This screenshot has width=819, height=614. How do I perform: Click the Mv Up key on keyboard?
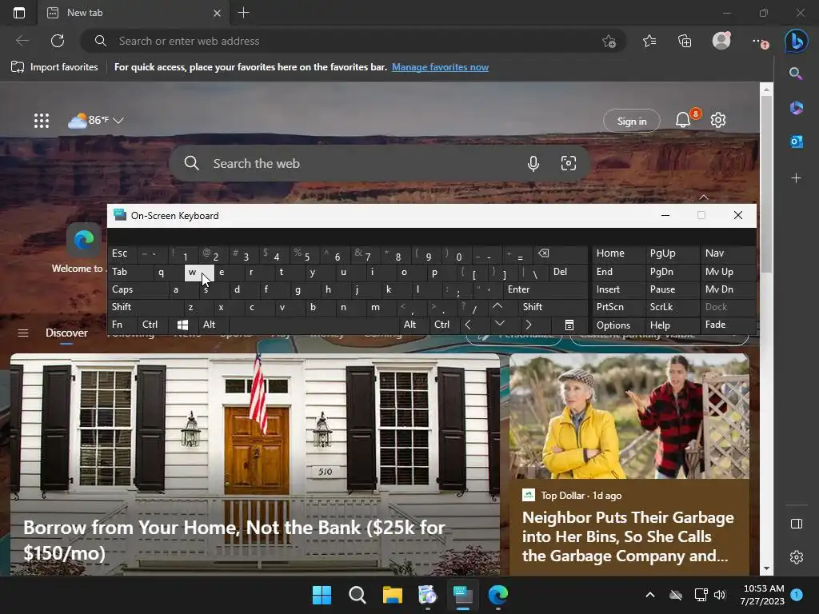727,272
